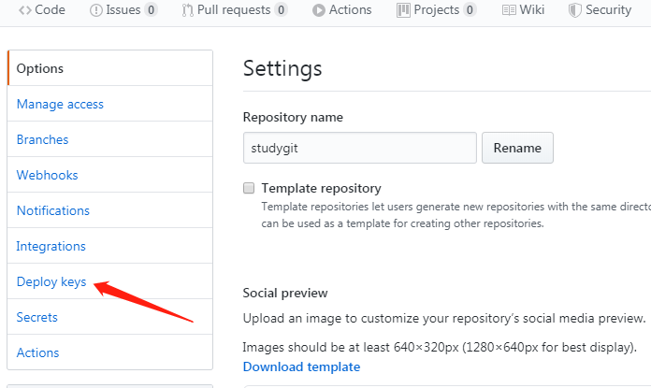Select Options in the settings sidebar
The width and height of the screenshot is (651, 388).
point(40,68)
